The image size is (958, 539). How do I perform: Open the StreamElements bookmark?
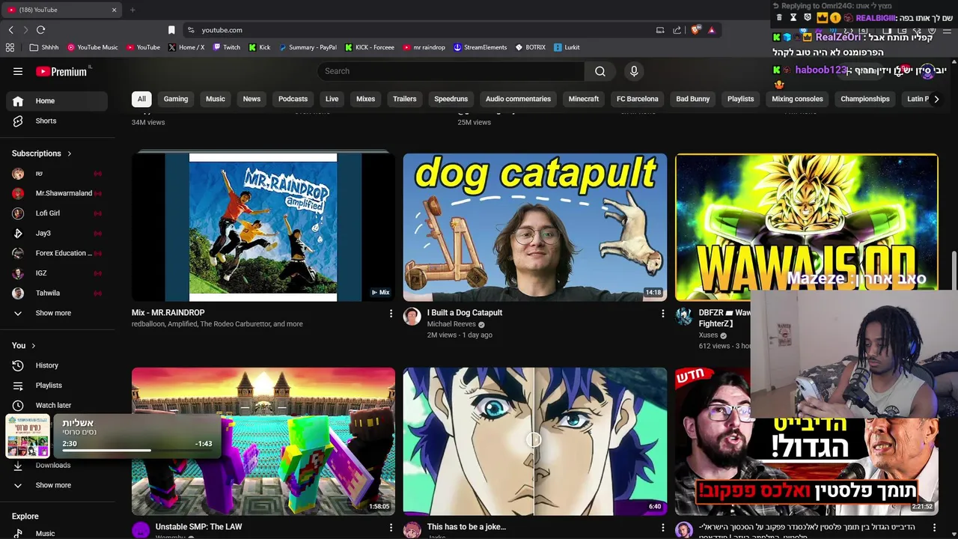[x=480, y=47]
